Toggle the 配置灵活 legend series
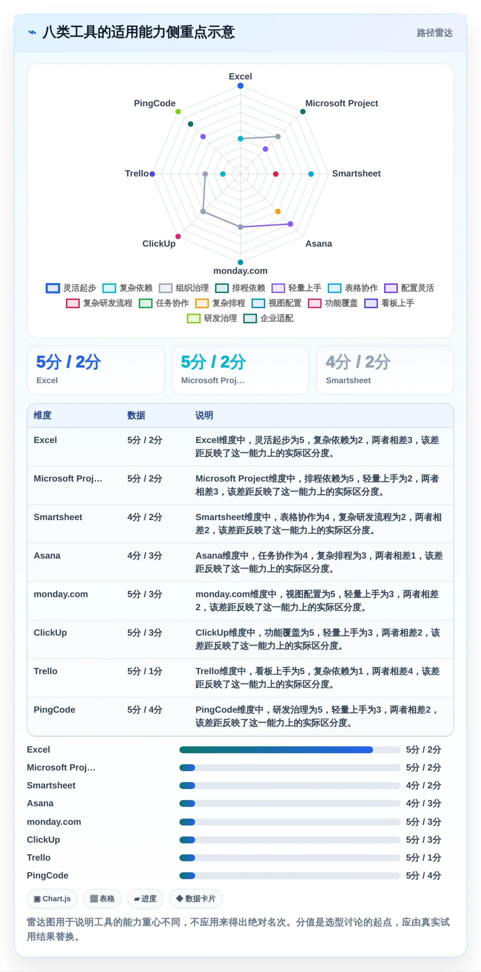 (409, 288)
